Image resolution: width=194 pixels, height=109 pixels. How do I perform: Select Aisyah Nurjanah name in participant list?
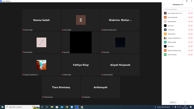172,18
